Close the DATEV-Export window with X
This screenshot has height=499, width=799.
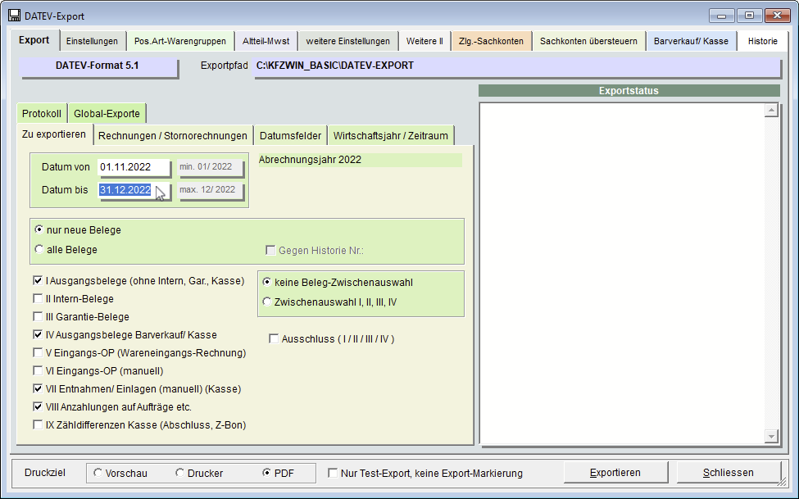point(777,16)
